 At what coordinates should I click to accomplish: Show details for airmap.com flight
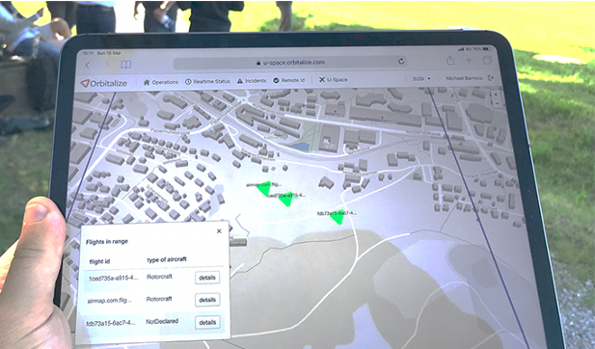point(207,300)
